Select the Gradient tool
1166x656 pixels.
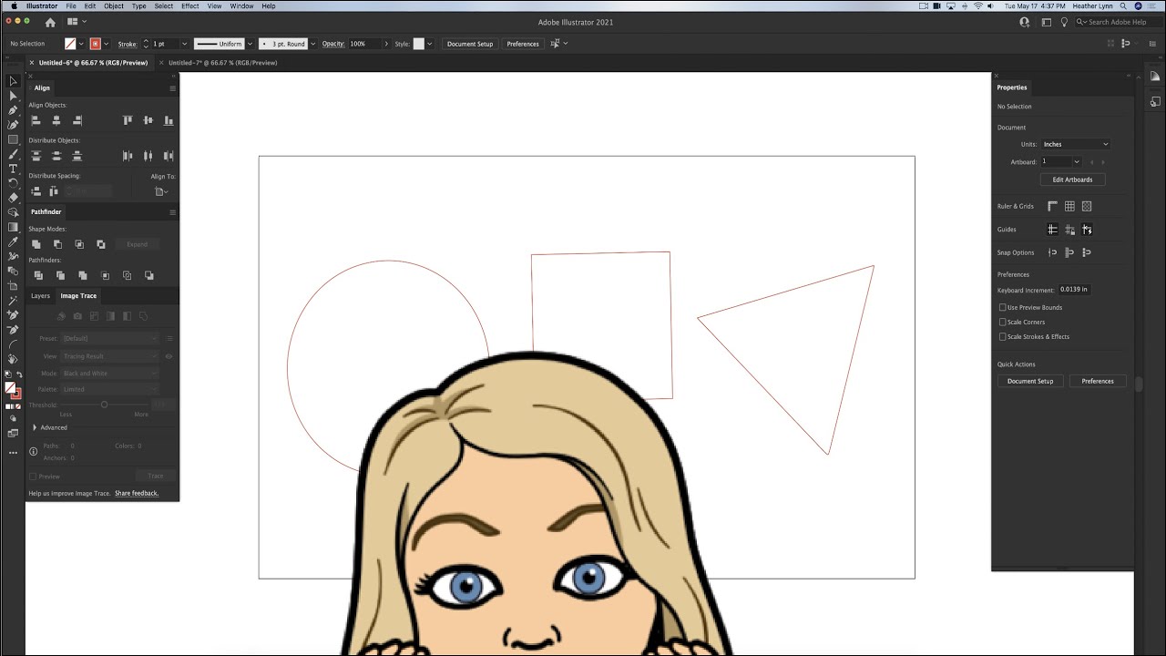(13, 227)
